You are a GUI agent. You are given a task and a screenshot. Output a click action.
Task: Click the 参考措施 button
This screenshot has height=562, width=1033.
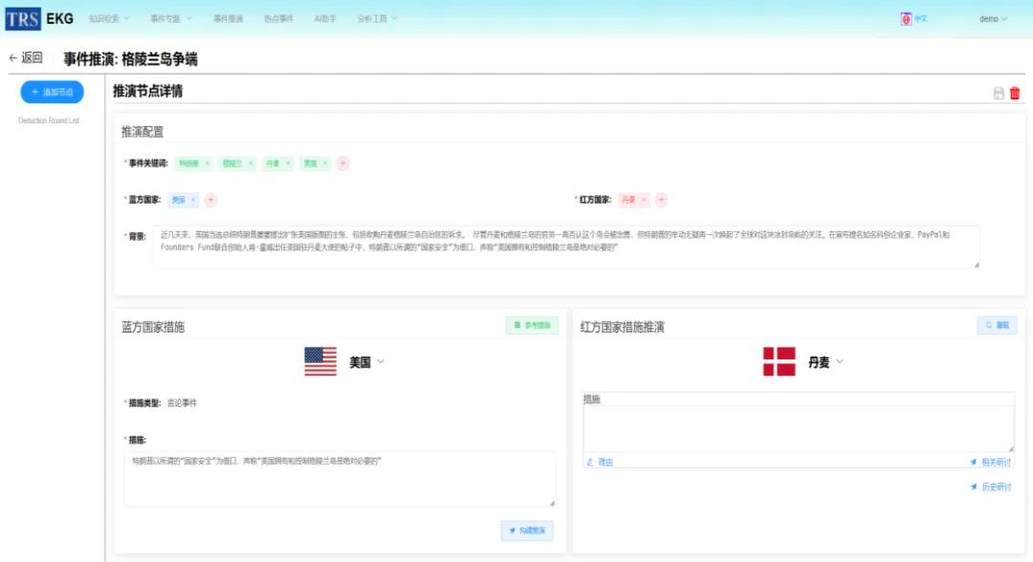[532, 326]
